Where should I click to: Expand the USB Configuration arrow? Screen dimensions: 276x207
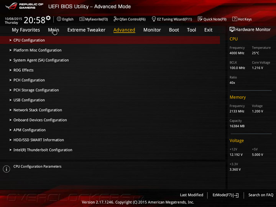pyautogui.click(x=10, y=100)
